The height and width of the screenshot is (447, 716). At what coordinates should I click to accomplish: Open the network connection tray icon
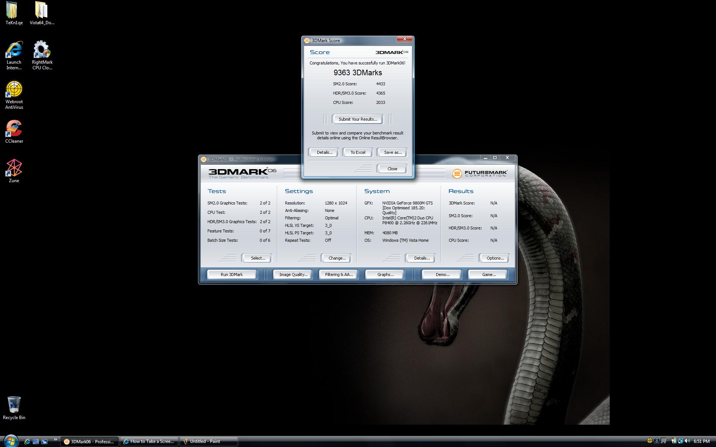tap(680, 441)
